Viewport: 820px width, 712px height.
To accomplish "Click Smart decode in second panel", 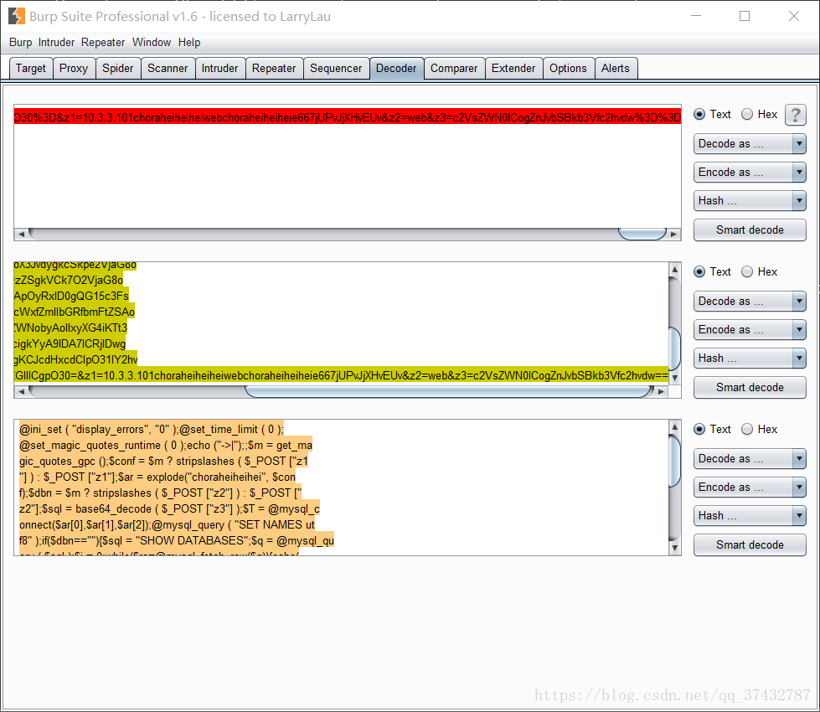I will point(750,388).
